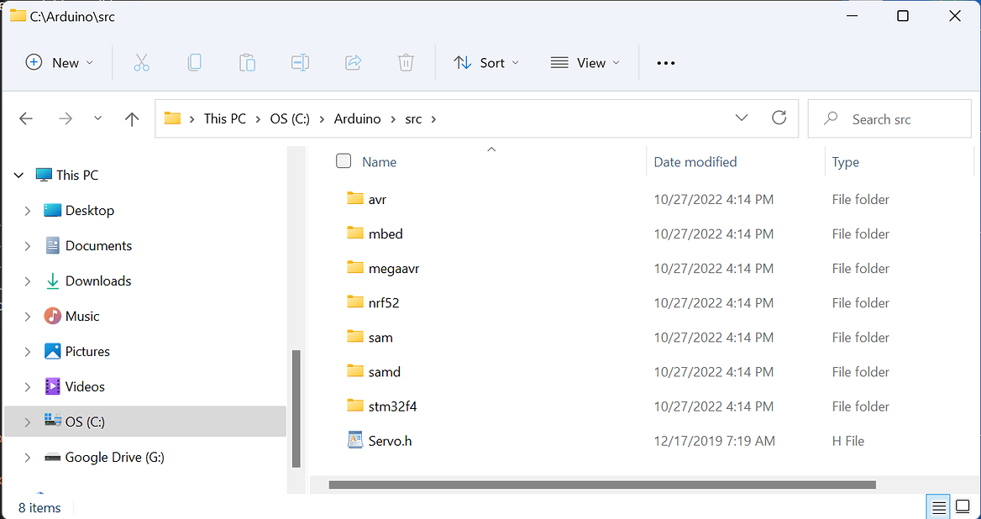Refresh the current folder view

[x=779, y=118]
